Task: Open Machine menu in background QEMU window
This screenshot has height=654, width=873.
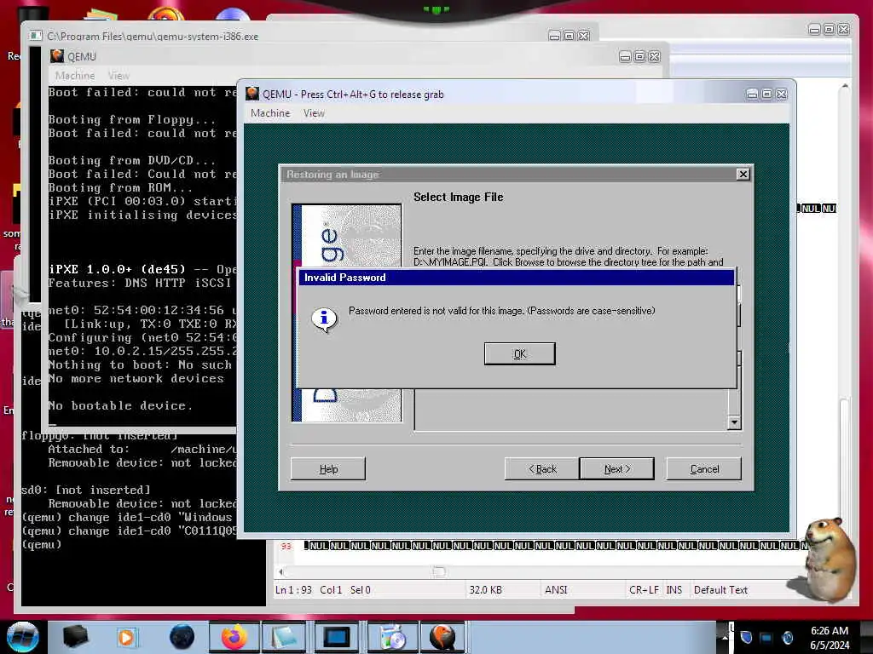Action: pos(75,75)
